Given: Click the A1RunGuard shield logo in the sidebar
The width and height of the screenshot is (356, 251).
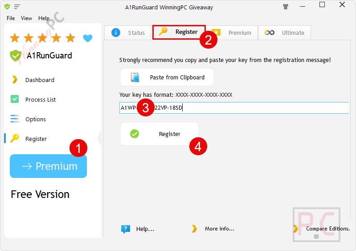Looking at the screenshot, I should tap(16, 56).
